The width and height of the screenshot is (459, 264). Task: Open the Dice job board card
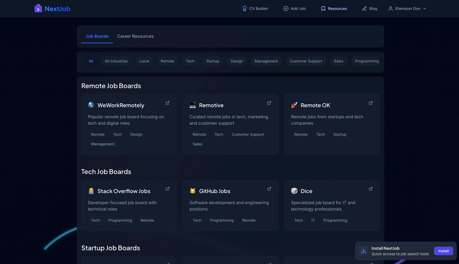332,205
